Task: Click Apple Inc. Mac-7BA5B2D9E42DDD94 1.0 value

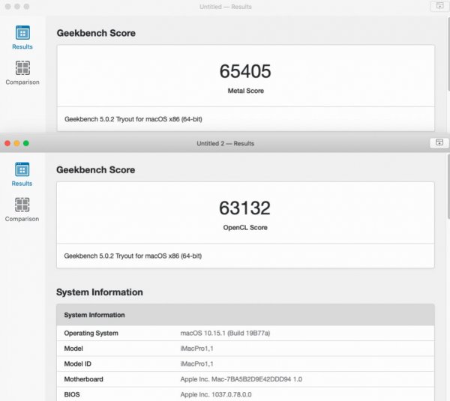Action: pos(241,379)
